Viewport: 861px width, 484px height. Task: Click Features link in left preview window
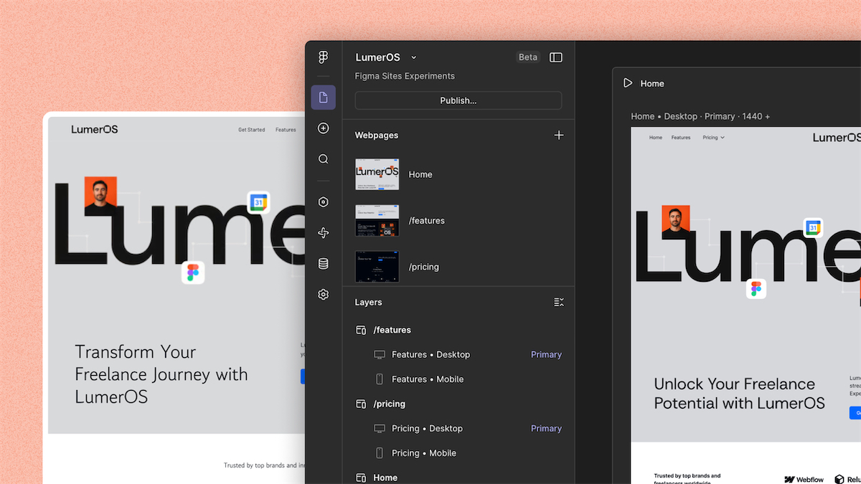(286, 130)
